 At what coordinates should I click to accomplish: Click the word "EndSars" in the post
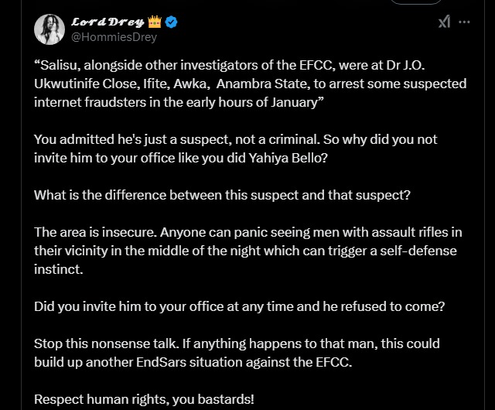[233, 361]
